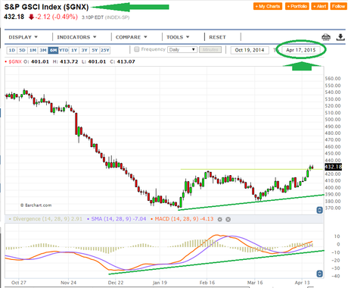Select the 3M time range

click(x=43, y=50)
